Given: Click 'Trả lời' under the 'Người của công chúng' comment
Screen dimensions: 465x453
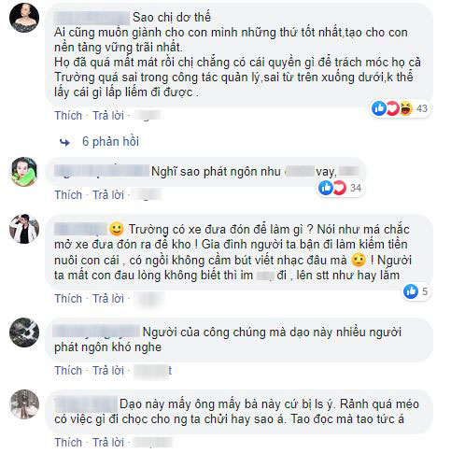Looking at the screenshot, I should tap(108, 371).
